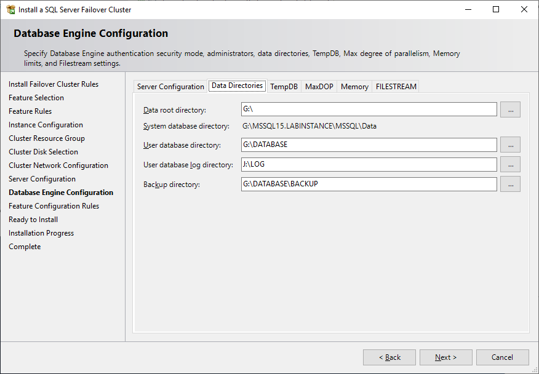Select the Data Directories tab
Screen dimensions: 539x374
(x=237, y=86)
